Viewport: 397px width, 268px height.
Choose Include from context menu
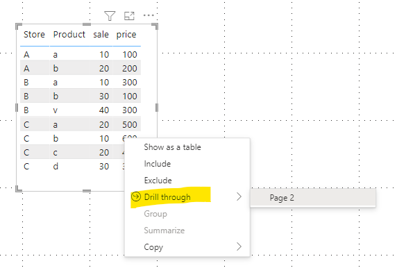(158, 164)
